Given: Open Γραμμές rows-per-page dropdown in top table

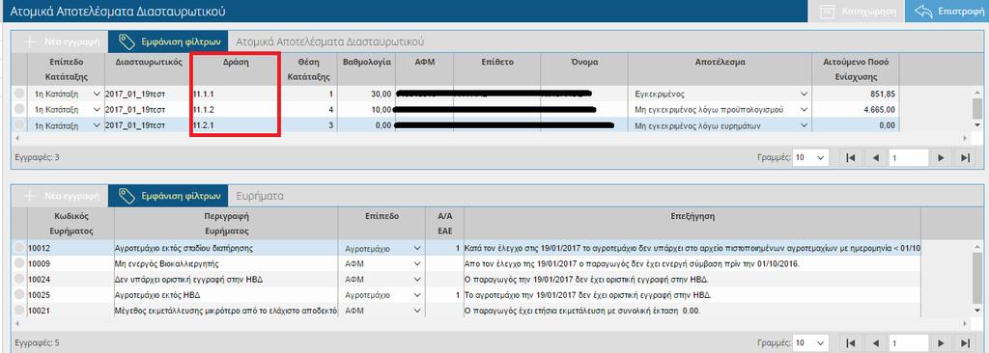Looking at the screenshot, I should [x=809, y=157].
